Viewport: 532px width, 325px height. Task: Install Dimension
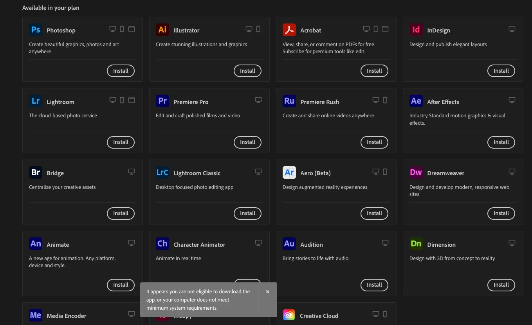(x=501, y=285)
